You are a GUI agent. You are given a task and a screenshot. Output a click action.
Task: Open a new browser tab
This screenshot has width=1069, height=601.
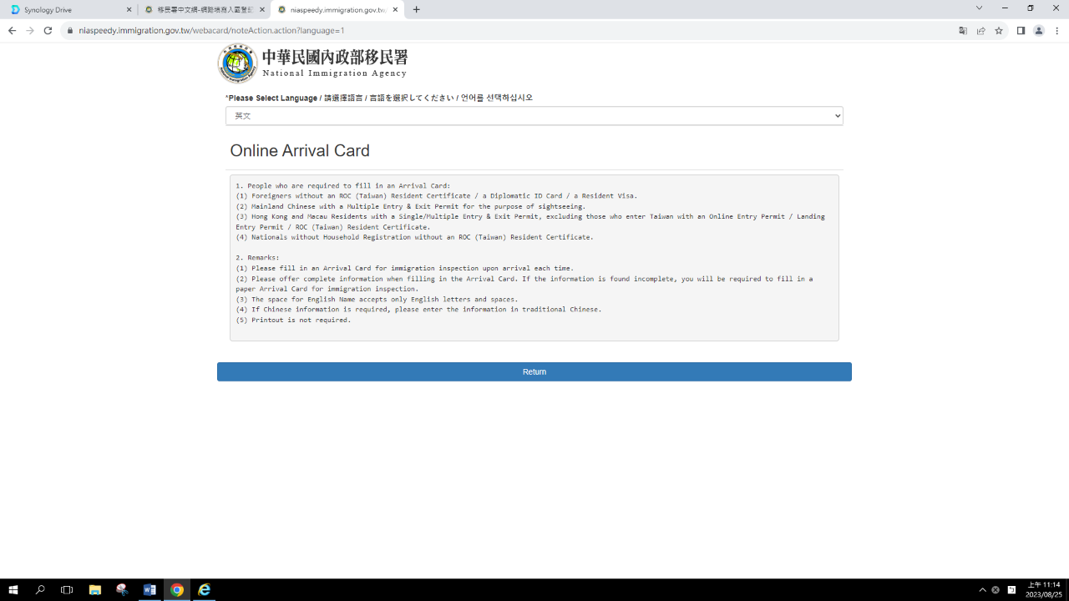click(417, 10)
